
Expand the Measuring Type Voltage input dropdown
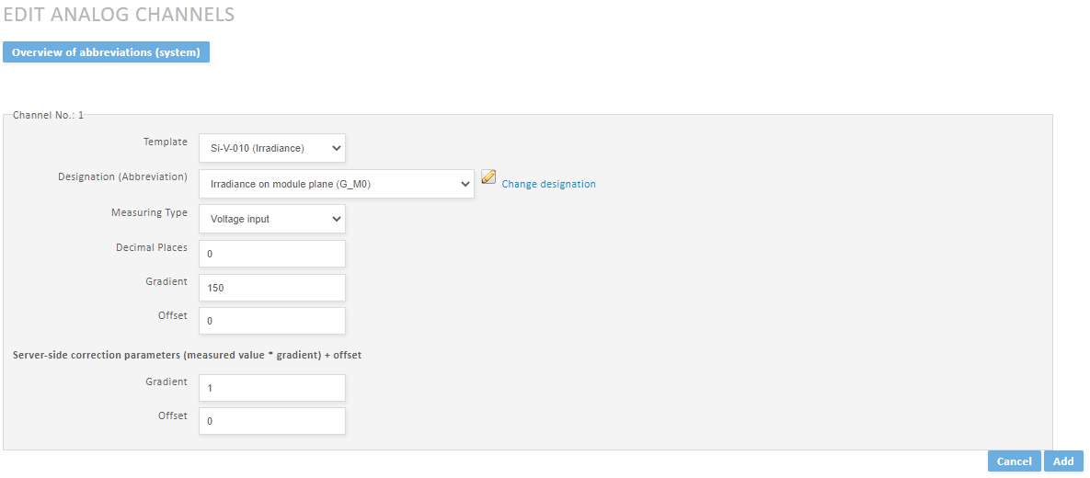pos(271,219)
